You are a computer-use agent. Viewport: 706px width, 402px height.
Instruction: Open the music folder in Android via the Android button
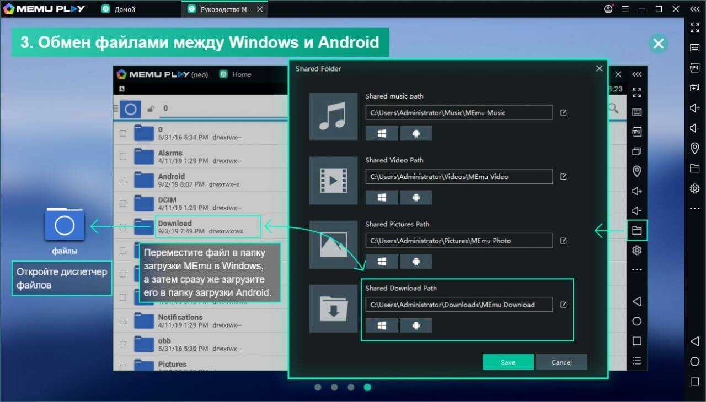(x=415, y=133)
